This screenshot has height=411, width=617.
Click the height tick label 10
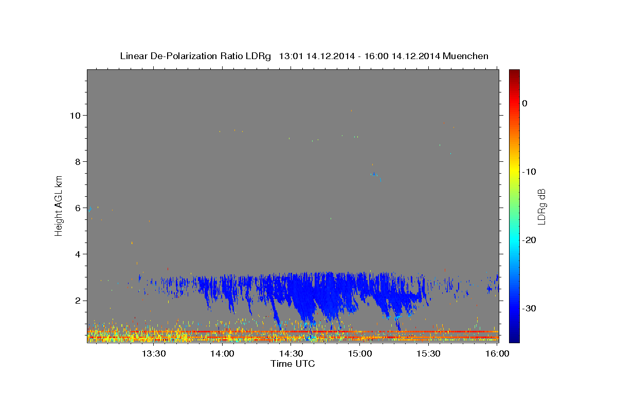[76, 115]
